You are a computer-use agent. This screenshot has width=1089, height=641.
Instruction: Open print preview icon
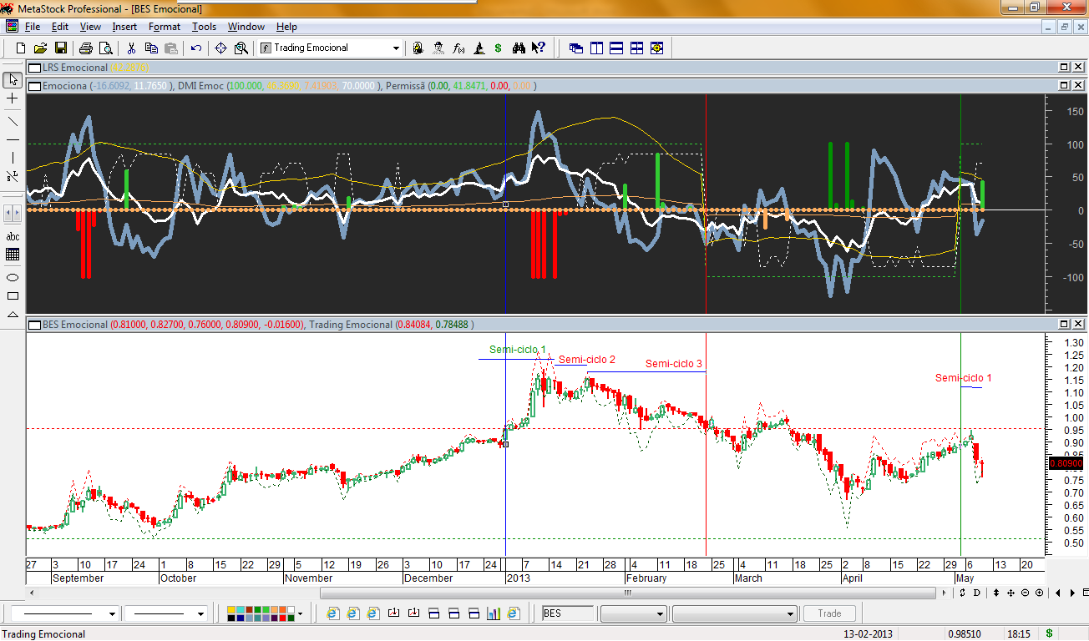coord(105,48)
